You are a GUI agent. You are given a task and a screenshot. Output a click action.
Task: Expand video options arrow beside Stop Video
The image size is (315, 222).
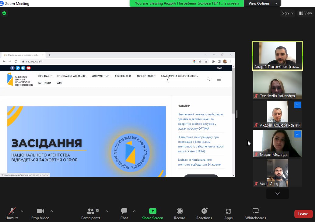[x=51, y=211]
